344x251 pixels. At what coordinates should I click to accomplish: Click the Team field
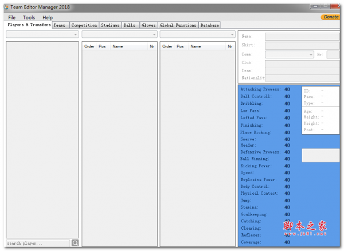tap(302, 71)
